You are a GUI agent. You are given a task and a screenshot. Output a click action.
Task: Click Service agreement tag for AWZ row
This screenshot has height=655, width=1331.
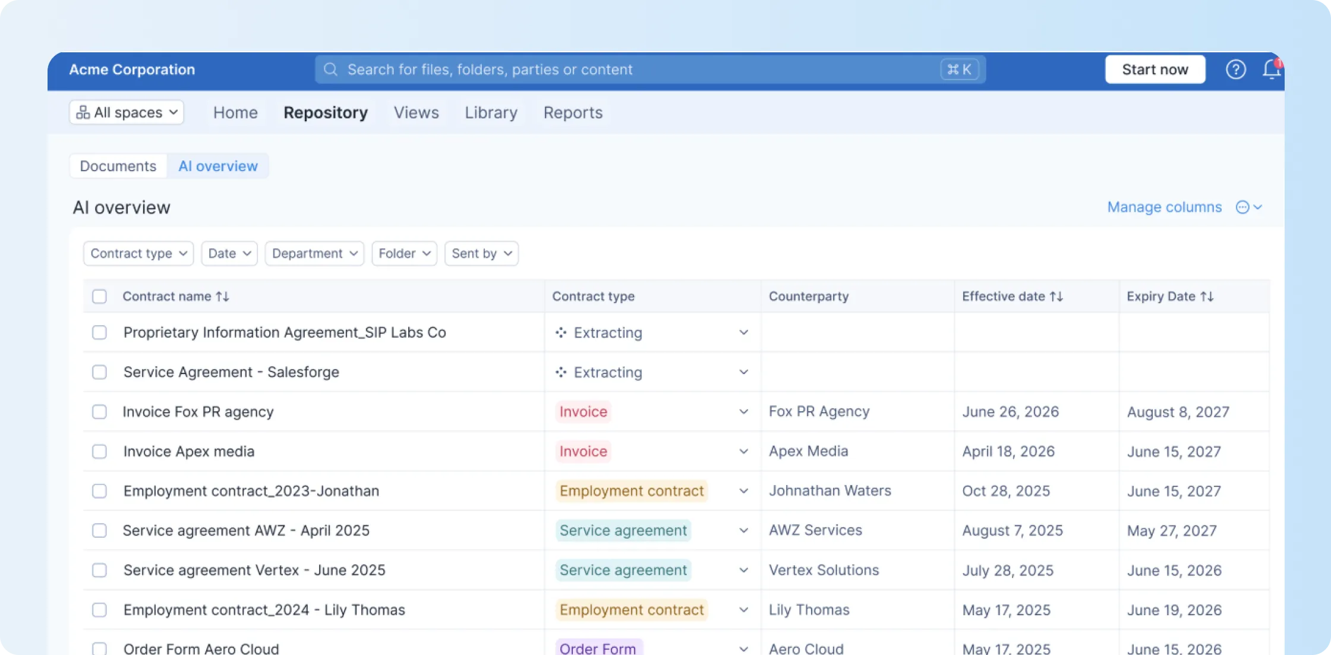coord(623,530)
